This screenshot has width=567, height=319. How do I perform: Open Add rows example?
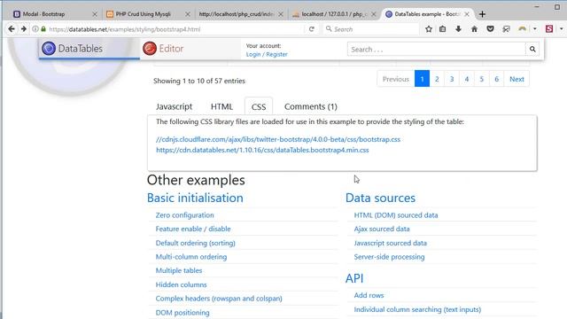tap(369, 295)
